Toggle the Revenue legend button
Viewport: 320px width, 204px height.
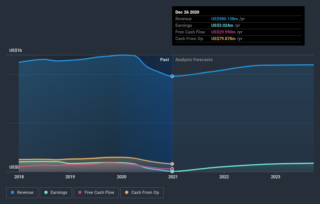click(x=22, y=193)
